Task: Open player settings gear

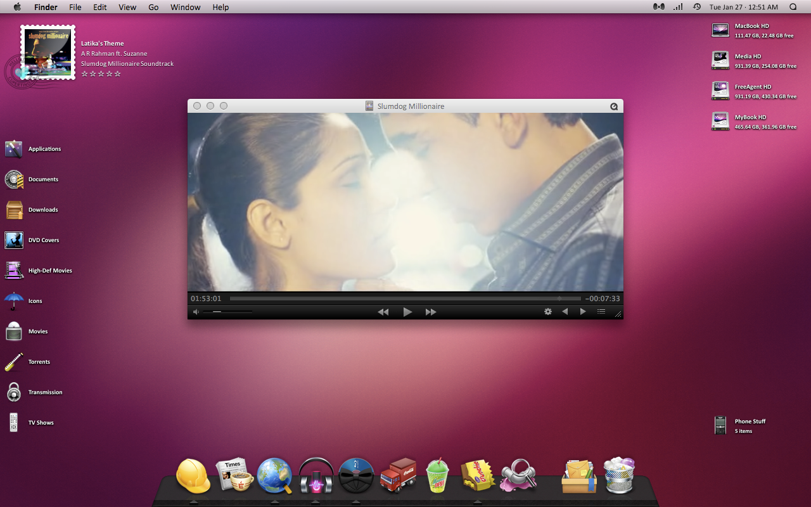Action: click(548, 312)
